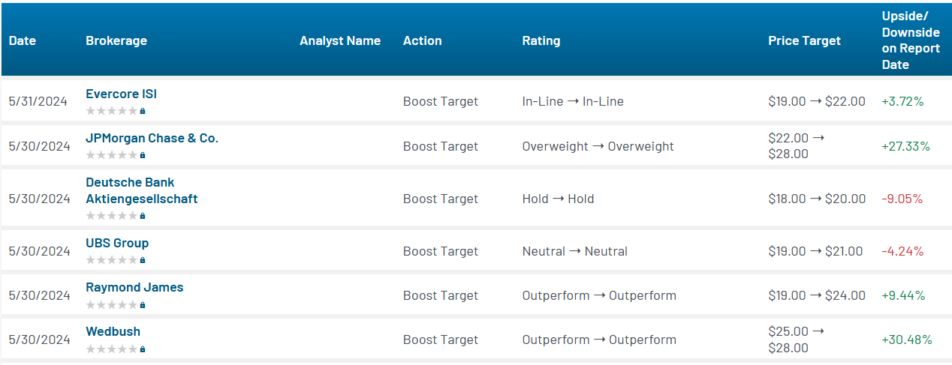Sort by the Price Target column header
Image resolution: width=952 pixels, height=365 pixels.
pyautogui.click(x=805, y=40)
